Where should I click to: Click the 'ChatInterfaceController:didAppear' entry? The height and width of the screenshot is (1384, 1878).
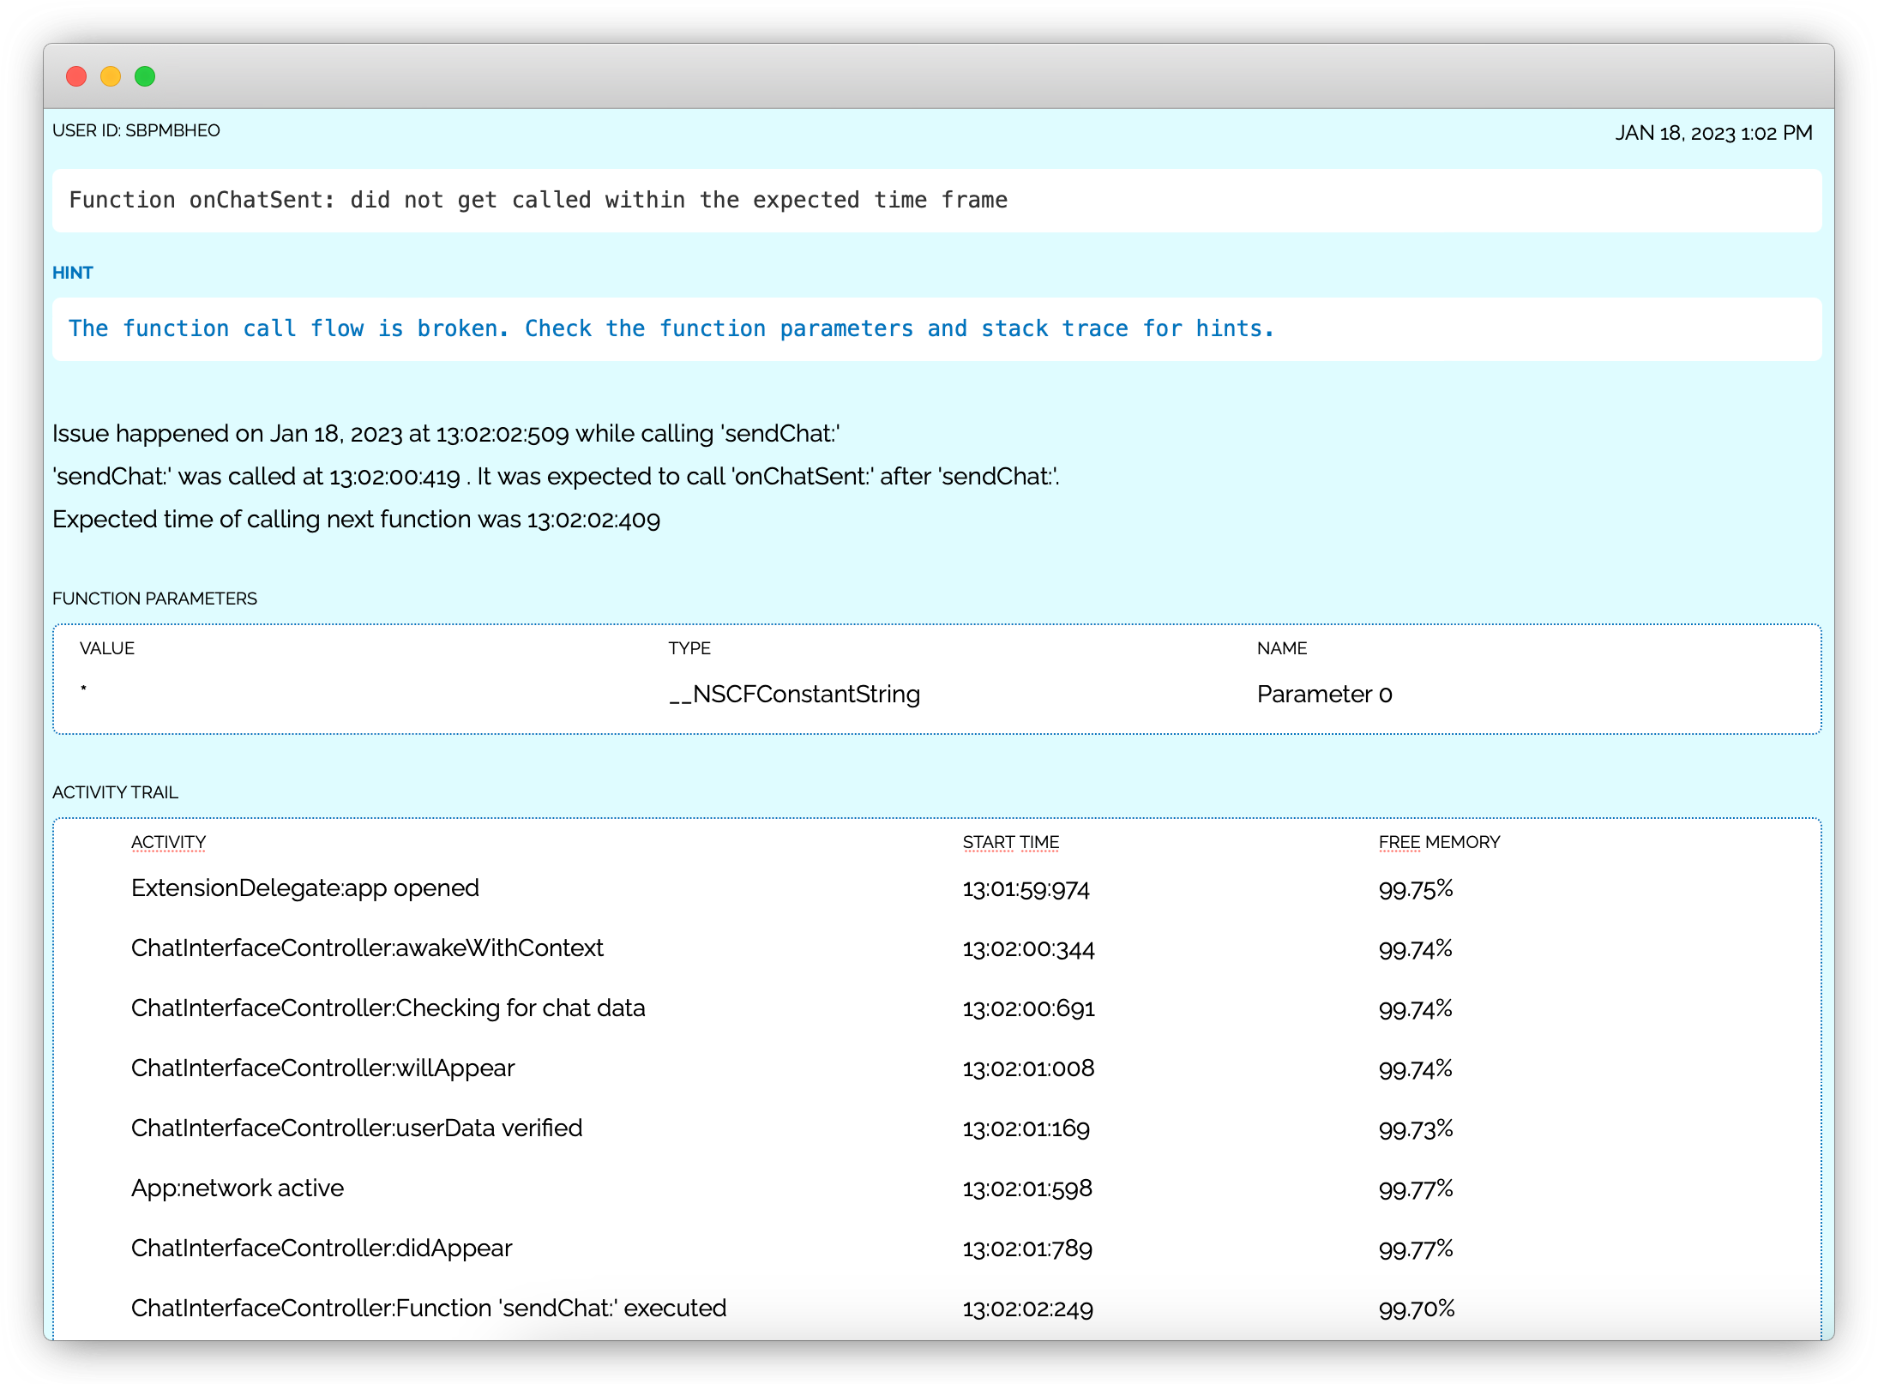[x=322, y=1249]
